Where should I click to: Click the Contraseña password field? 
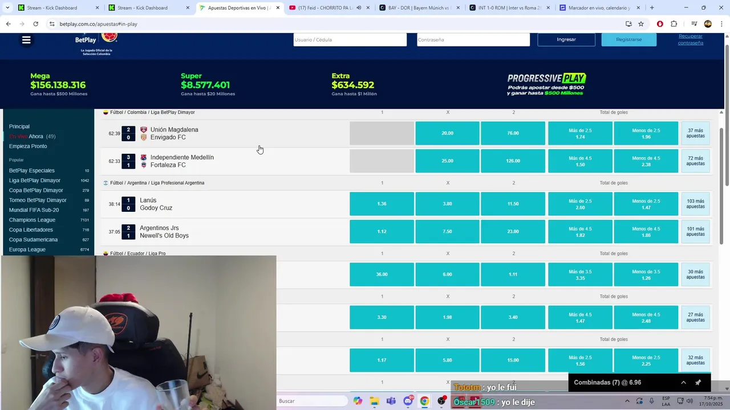tap(473, 39)
